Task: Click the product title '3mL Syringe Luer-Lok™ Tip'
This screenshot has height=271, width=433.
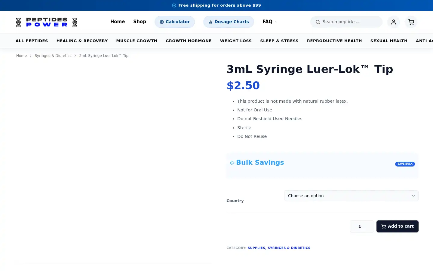Action: pos(310,69)
